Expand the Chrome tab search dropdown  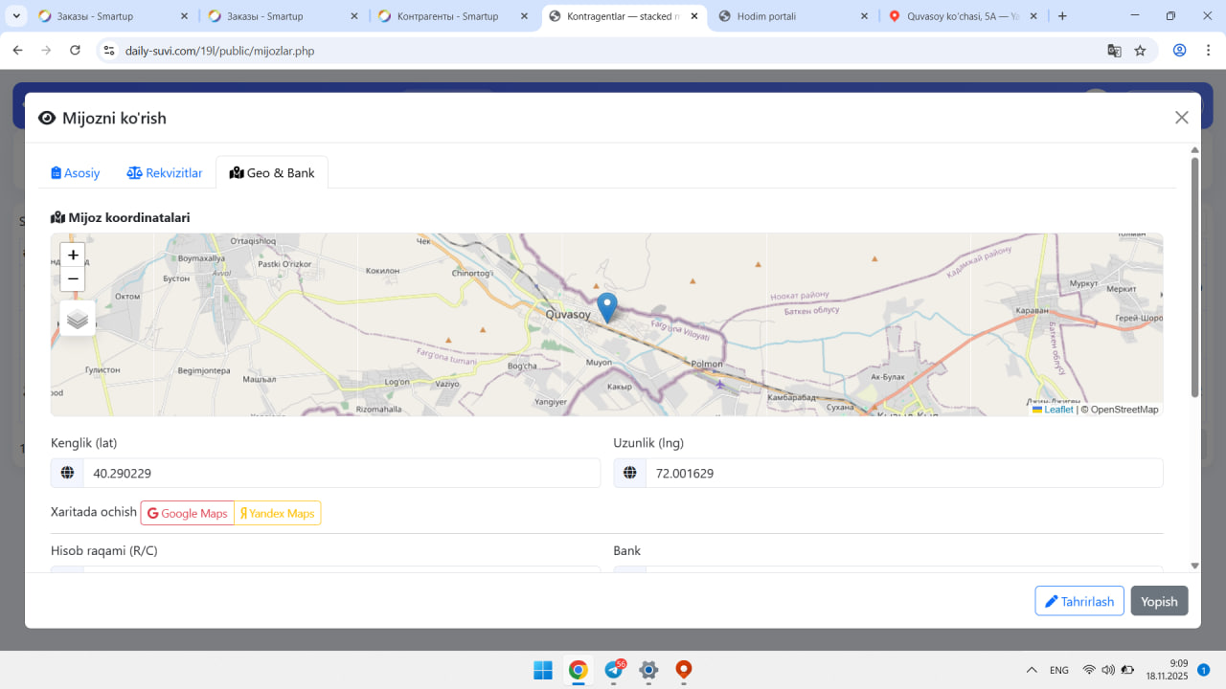[16, 16]
